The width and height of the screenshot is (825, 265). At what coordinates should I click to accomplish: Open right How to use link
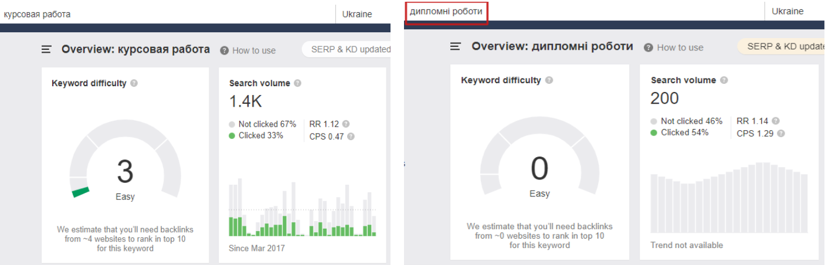pos(673,47)
